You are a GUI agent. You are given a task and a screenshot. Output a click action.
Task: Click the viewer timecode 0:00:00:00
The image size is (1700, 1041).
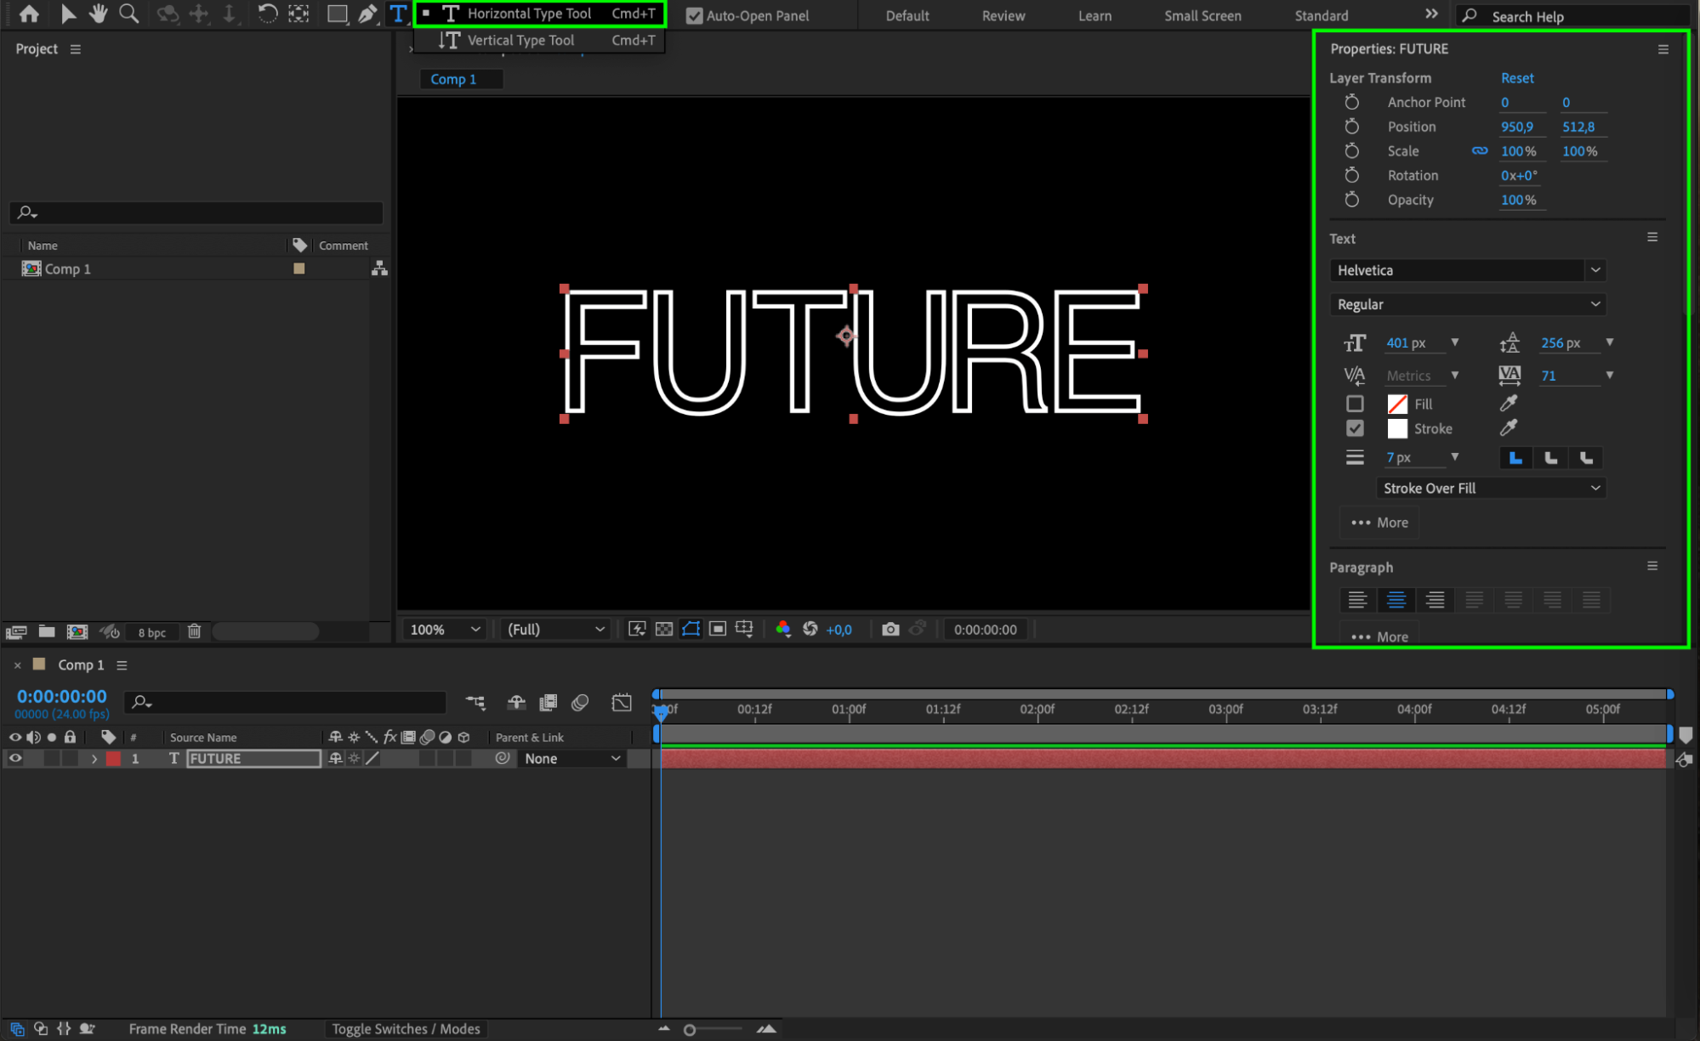click(985, 630)
